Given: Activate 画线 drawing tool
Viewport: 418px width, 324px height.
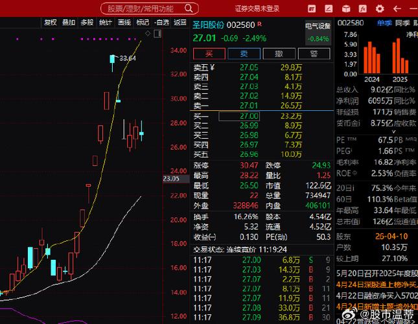Looking at the screenshot, I should pyautogui.click(x=124, y=23).
